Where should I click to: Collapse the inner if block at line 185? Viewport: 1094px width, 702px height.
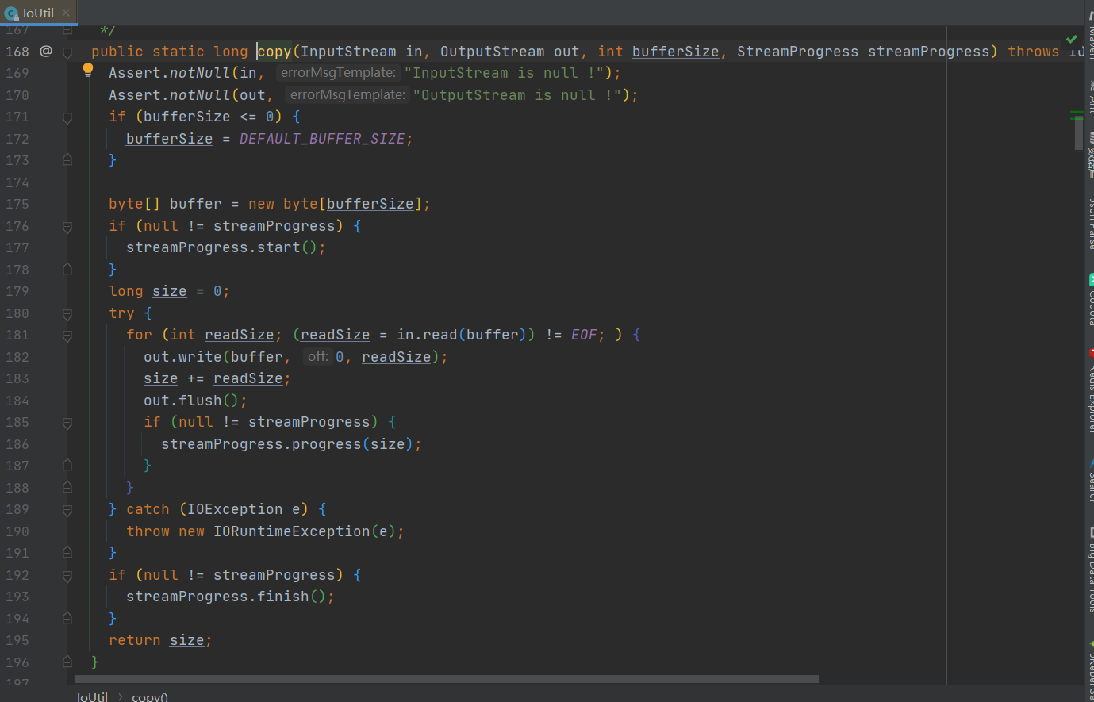[x=67, y=422]
